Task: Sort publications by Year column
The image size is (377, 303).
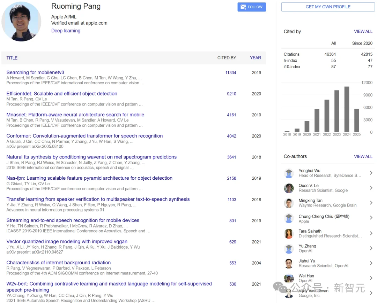Action: point(255,58)
